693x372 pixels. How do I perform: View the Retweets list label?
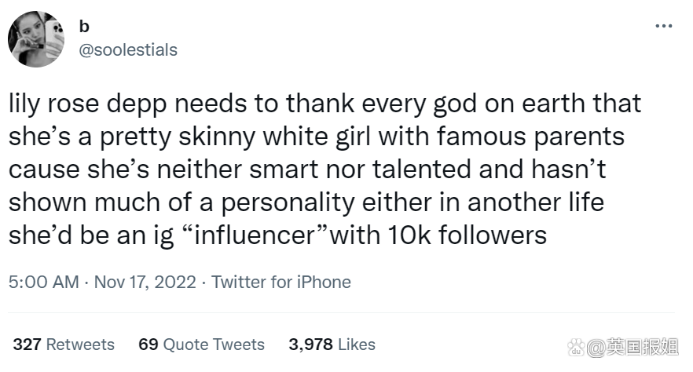pos(80,345)
